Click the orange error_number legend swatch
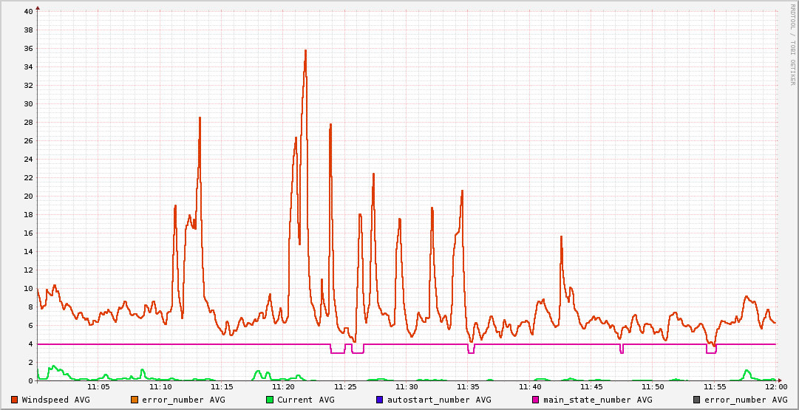The height and width of the screenshot is (410, 799). [135, 400]
